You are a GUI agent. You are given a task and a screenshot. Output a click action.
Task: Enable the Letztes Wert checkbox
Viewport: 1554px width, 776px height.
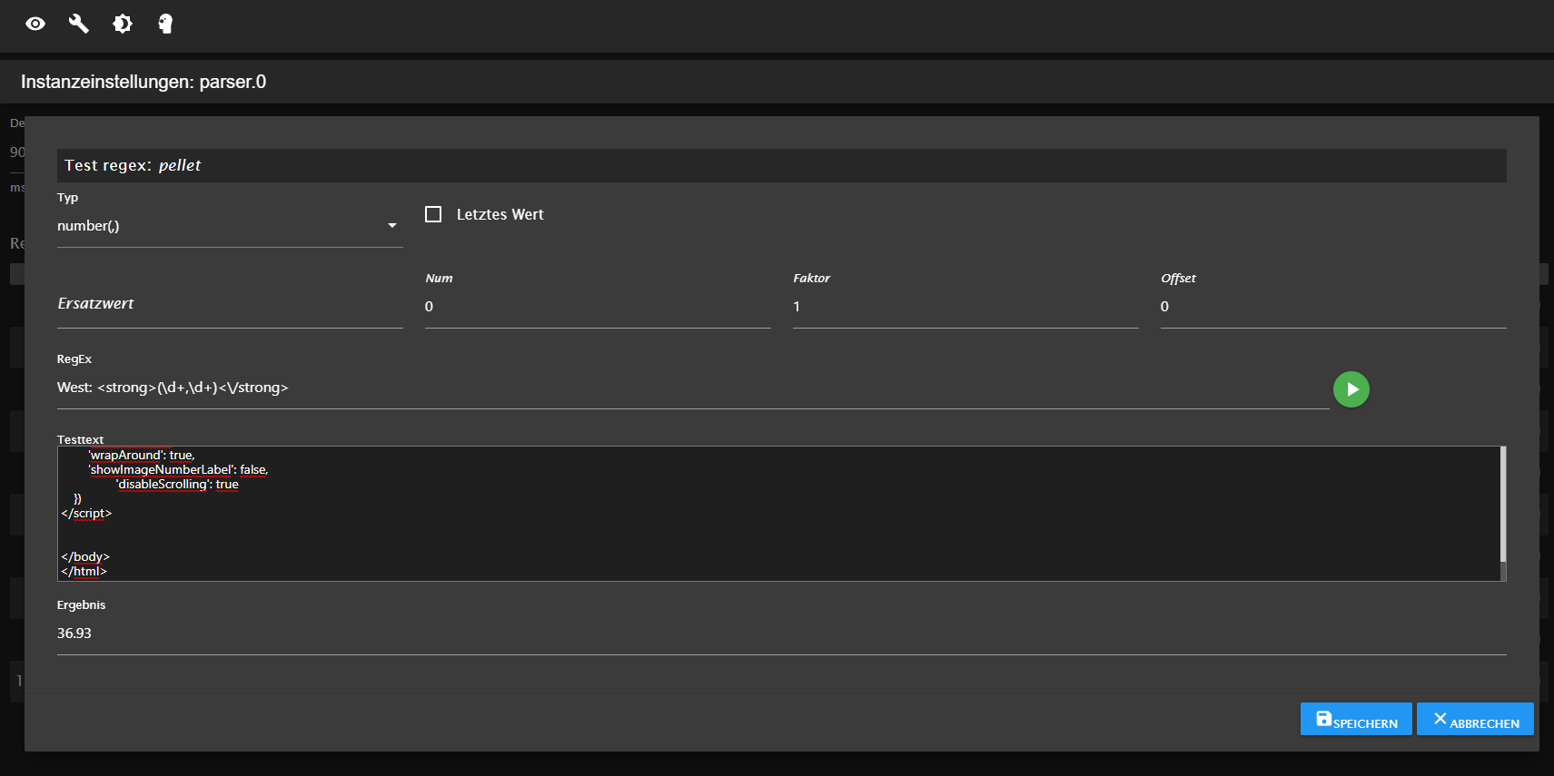(x=433, y=214)
